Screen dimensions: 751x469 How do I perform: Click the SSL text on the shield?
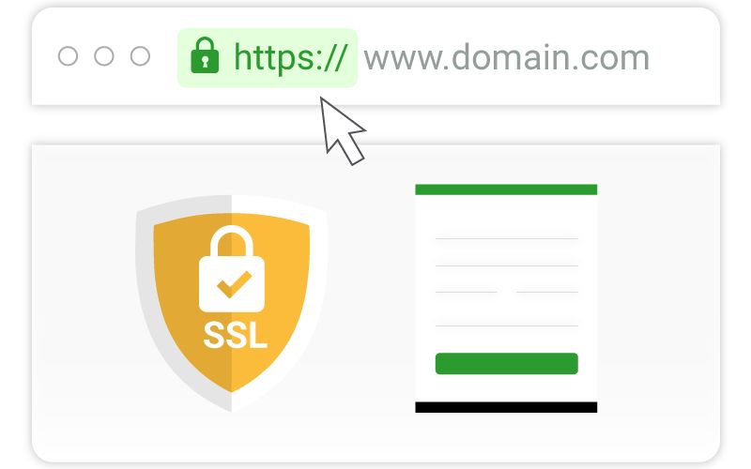pyautogui.click(x=236, y=335)
